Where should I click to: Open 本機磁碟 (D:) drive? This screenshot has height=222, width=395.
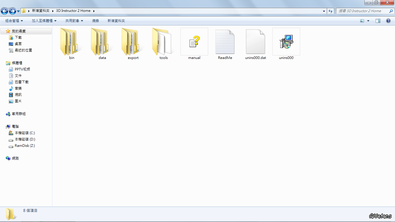(x=25, y=139)
